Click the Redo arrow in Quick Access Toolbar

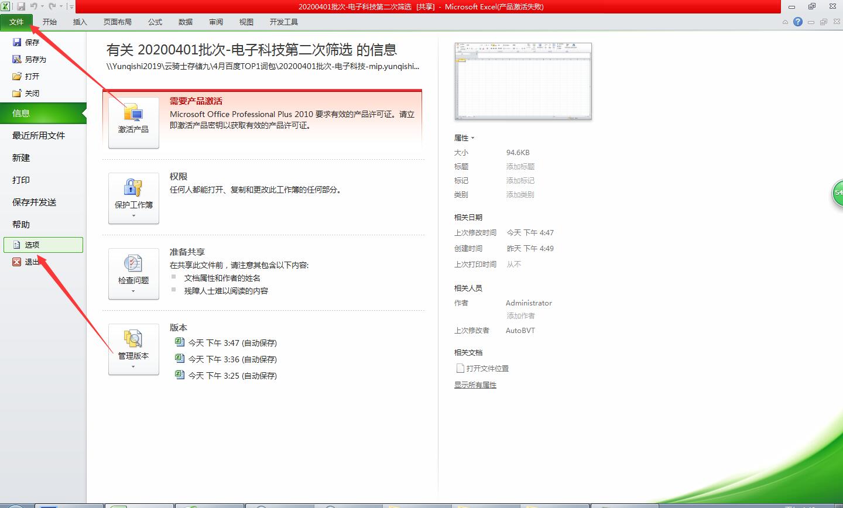point(52,6)
